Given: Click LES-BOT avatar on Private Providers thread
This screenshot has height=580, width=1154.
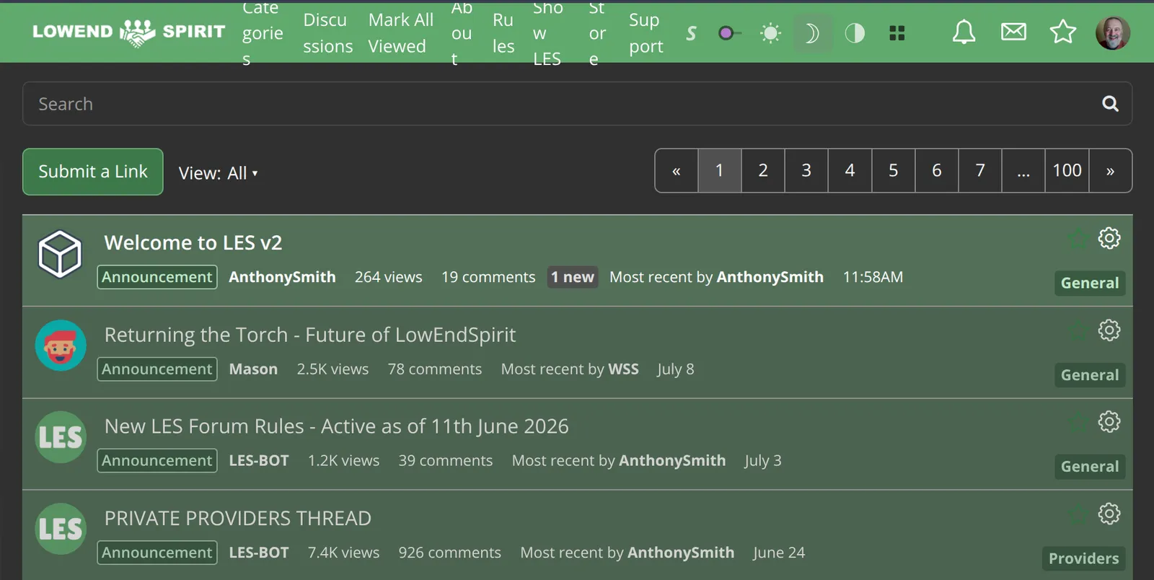Looking at the screenshot, I should [x=61, y=529].
